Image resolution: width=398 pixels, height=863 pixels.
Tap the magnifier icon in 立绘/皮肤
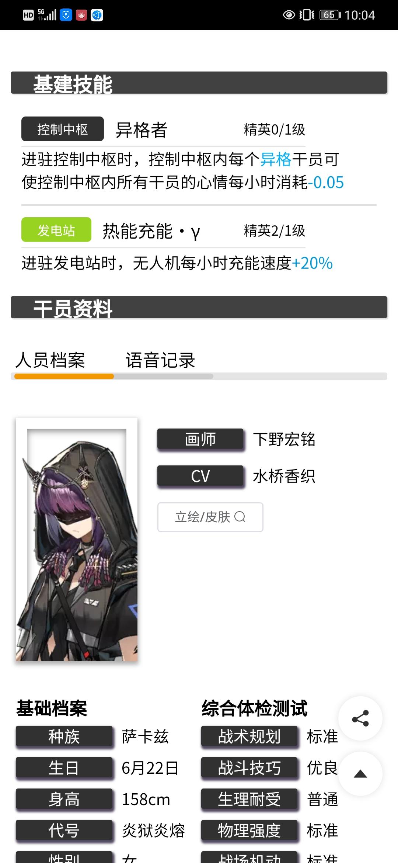(x=240, y=517)
